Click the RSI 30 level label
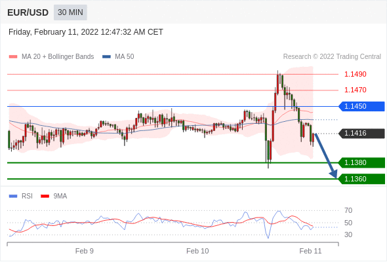The image size is (387, 262). 348,234
